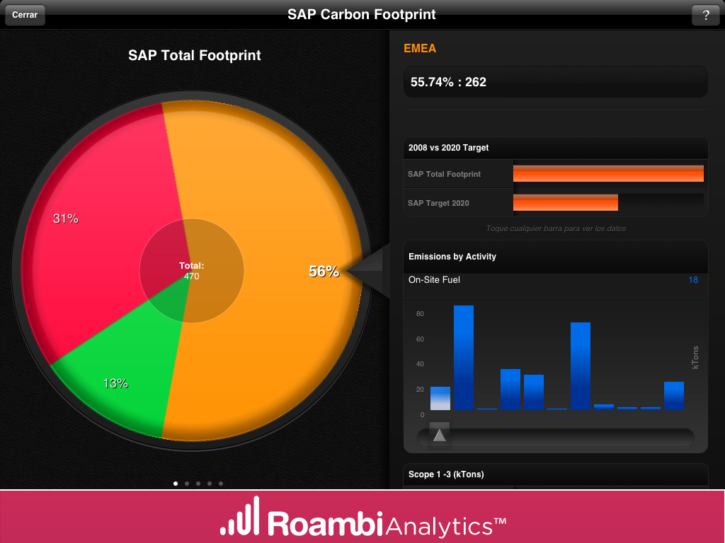725x543 pixels.
Task: Select the last blue emissions bar
Action: tap(674, 395)
